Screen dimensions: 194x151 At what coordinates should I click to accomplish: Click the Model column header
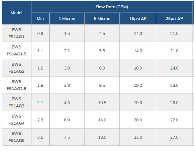(16, 13)
